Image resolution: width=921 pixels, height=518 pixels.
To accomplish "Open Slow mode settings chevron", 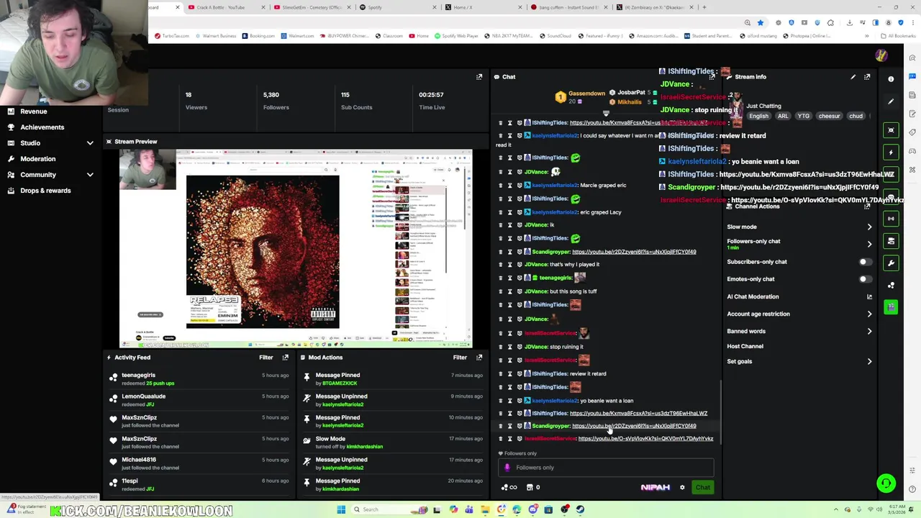I will [x=869, y=227].
